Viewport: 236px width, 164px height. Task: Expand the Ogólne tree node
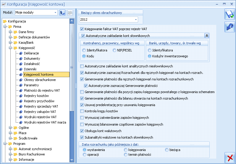coord(10,128)
